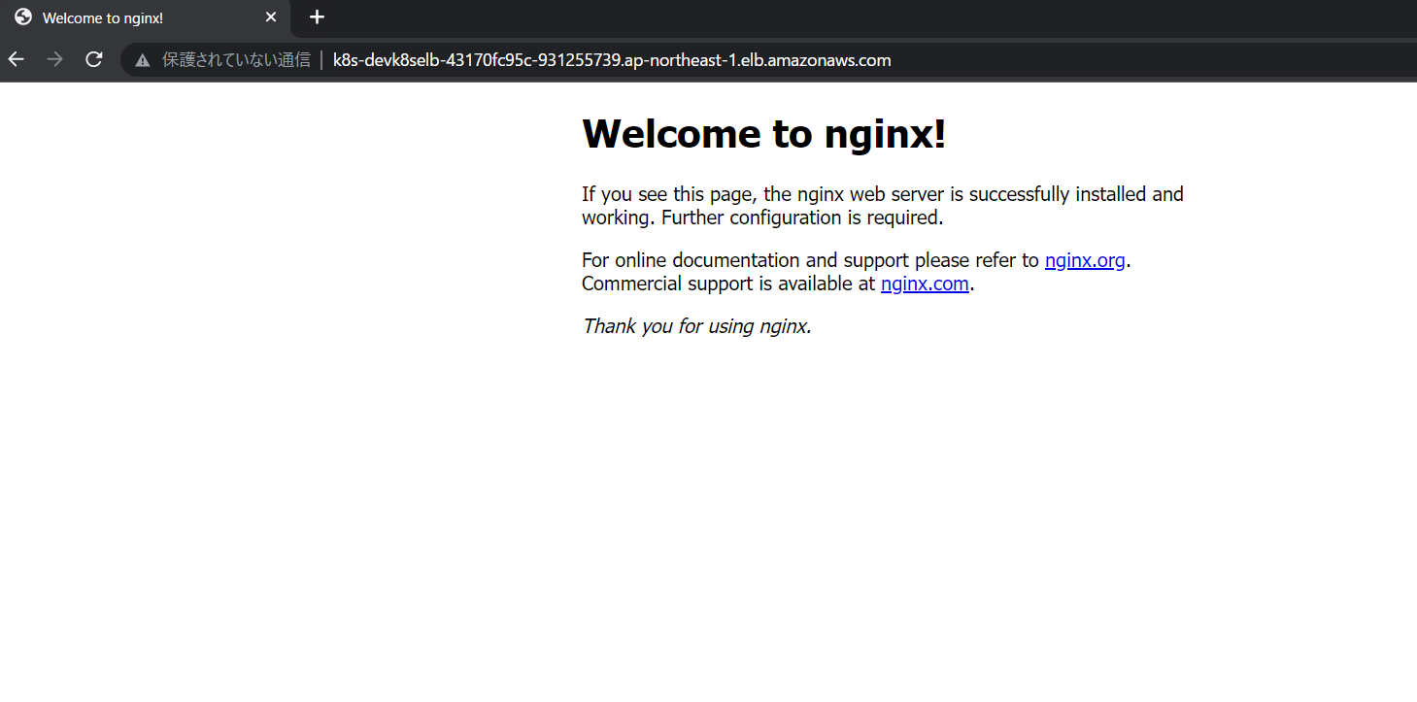
Task: Click the forward navigation arrow
Action: coord(55,59)
